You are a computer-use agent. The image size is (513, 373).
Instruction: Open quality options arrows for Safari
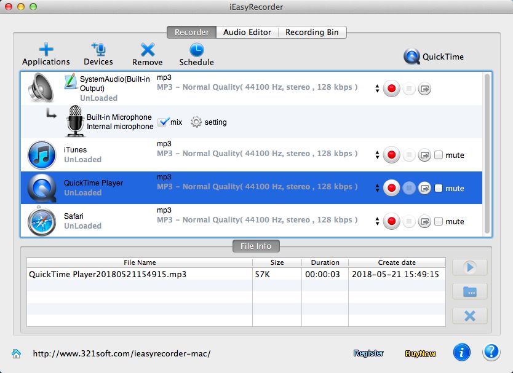377,221
